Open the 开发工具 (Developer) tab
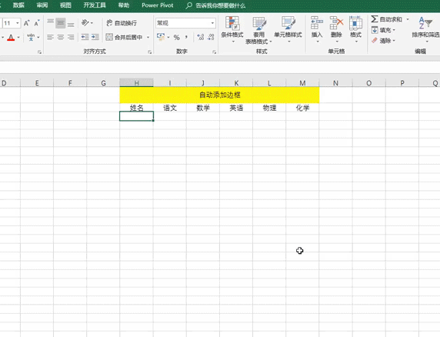 point(95,5)
